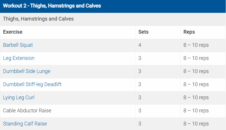Visit the Lying Leg Curl link
The width and height of the screenshot is (226, 130).
[19, 97]
